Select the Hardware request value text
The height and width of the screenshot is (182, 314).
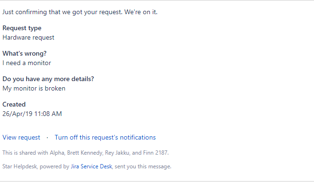coord(28,38)
